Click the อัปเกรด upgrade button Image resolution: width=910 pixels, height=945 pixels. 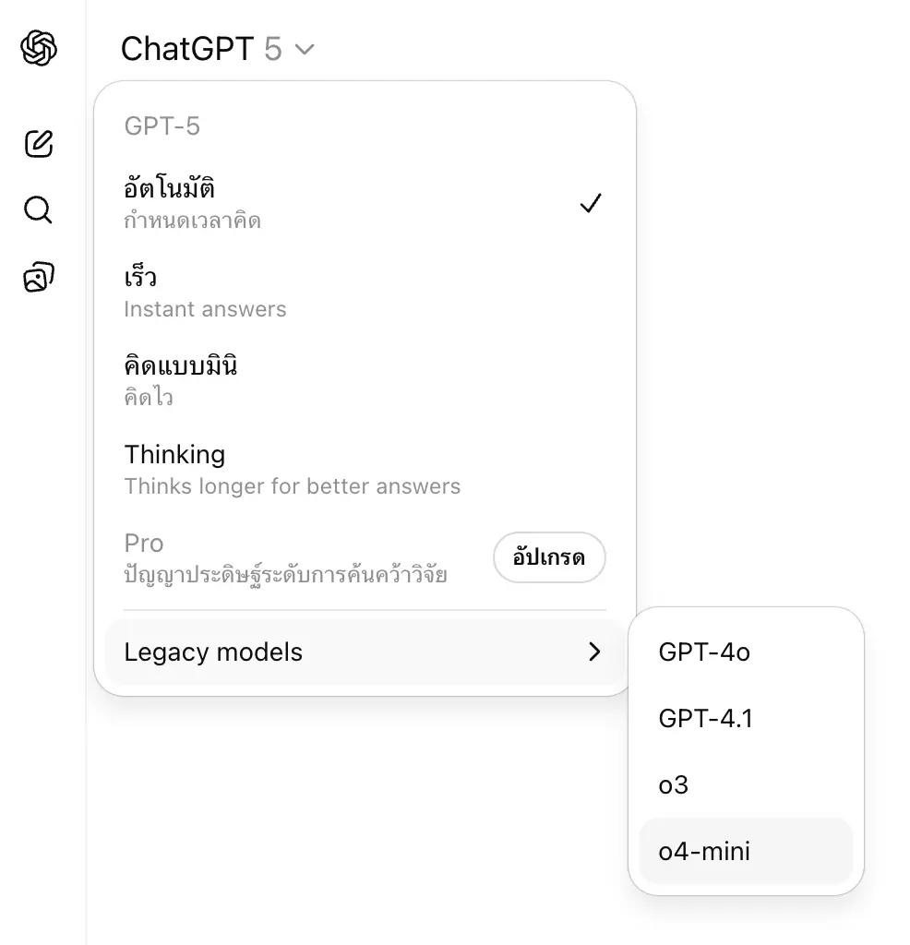click(549, 558)
